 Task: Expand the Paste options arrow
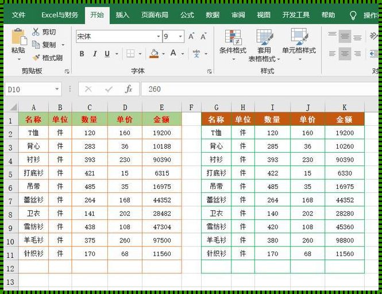(x=19, y=59)
